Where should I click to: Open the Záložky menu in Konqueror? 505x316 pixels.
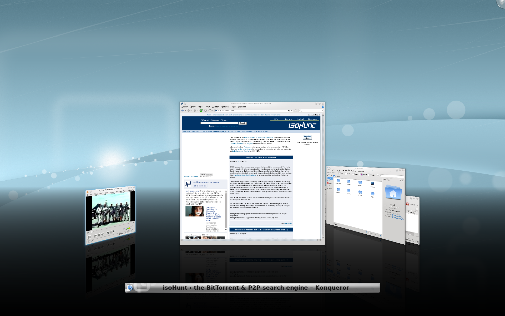coord(215,107)
